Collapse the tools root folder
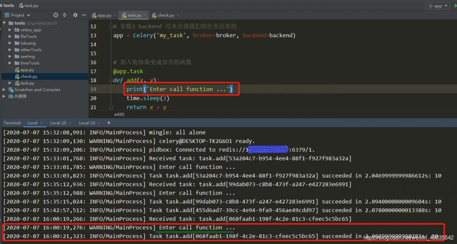 (4, 23)
